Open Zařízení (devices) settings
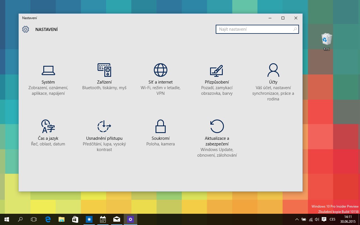The image size is (360, 225). (104, 77)
